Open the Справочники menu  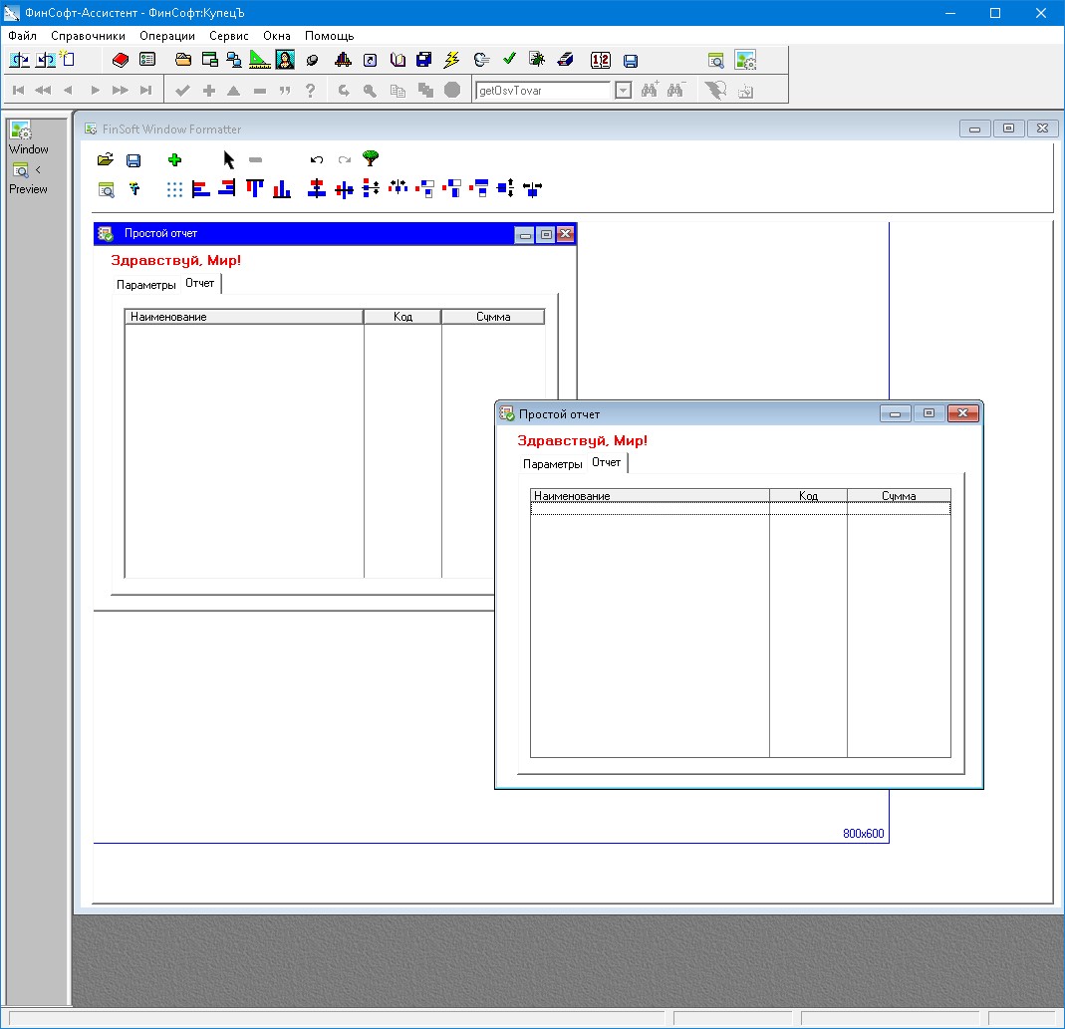click(88, 36)
